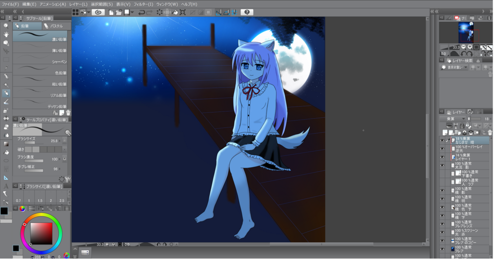Click the tool property wrench icon
The image size is (494, 278).
click(x=68, y=180)
